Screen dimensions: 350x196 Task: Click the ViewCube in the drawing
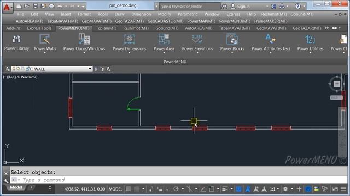click(337, 84)
